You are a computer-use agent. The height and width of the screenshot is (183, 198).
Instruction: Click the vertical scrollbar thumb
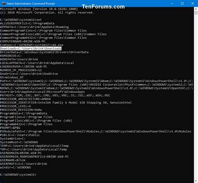click(x=196, y=13)
